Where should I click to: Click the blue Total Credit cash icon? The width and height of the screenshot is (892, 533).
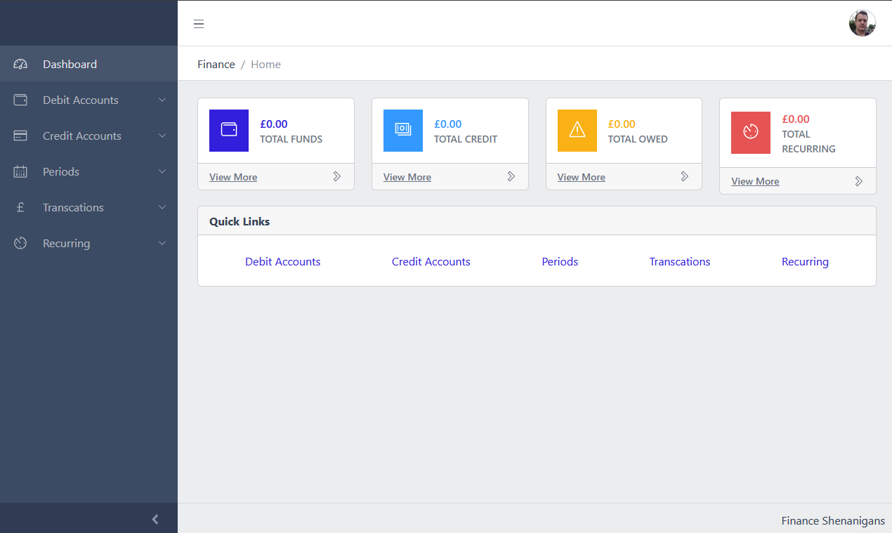[x=402, y=131]
